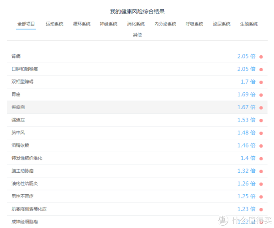The image size is (274, 228).
Task: Click the 1.4 倍 value for 特发性肺纤维化
Action: pyautogui.click(x=248, y=158)
